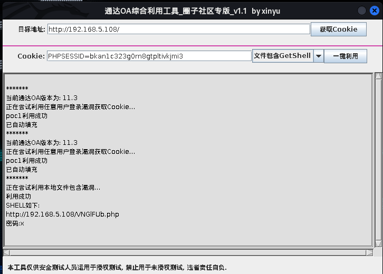Open the 文件包含GetShell dropdown arrow
The width and height of the screenshot is (383, 274).
319,56
